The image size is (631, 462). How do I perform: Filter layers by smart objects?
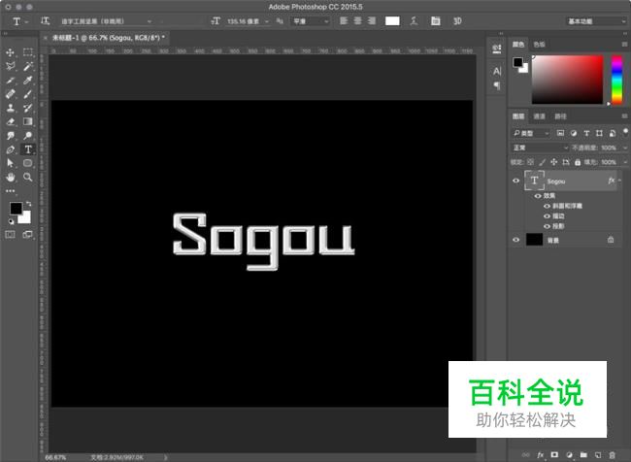point(613,133)
